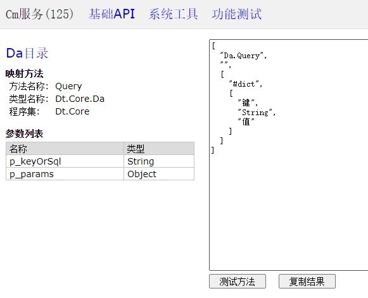This screenshot has width=368, height=298.
Task: Click the 程序集 label
Action: pyautogui.click(x=25, y=111)
